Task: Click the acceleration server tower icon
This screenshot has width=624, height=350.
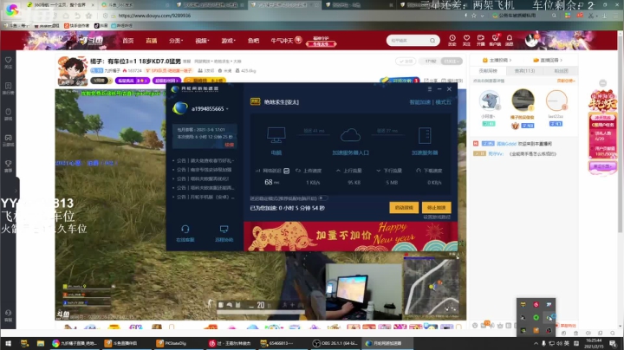Action: [x=425, y=135]
